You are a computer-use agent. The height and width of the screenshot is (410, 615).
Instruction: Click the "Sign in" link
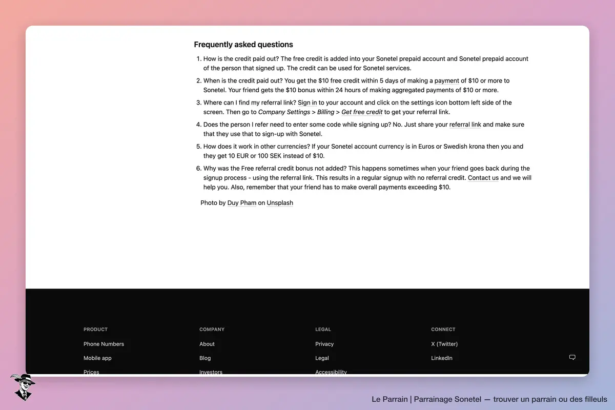(x=307, y=102)
